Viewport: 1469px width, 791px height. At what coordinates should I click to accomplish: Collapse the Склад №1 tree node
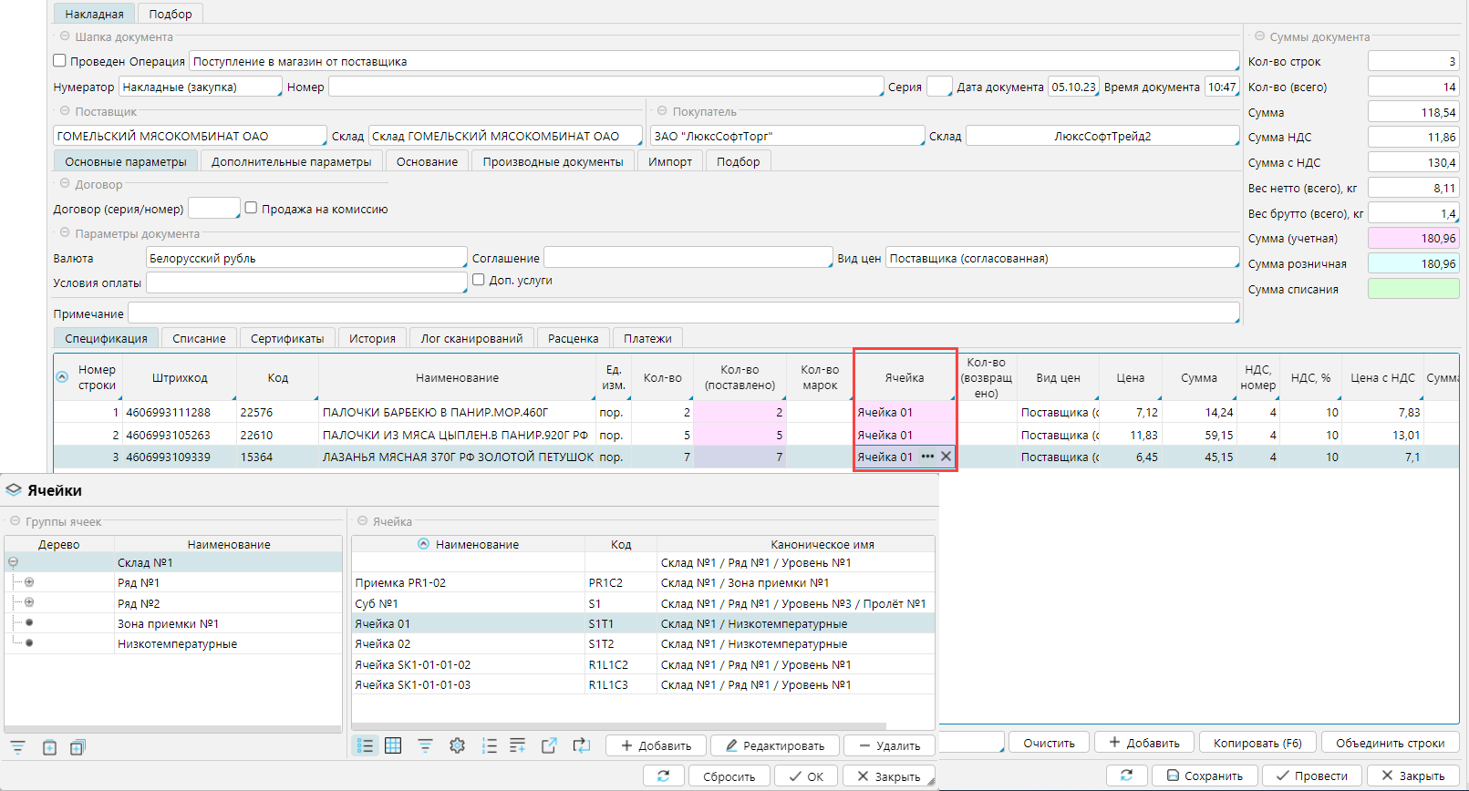pyautogui.click(x=13, y=562)
